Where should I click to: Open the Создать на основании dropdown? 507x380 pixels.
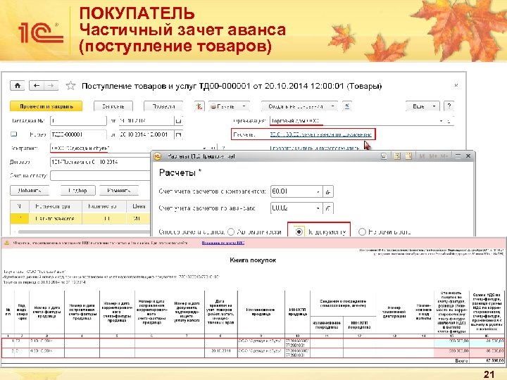(299, 106)
